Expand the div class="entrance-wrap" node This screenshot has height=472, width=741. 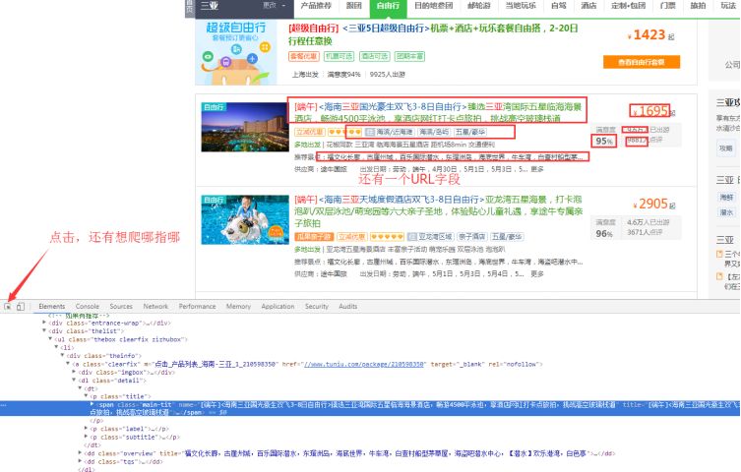click(44, 323)
